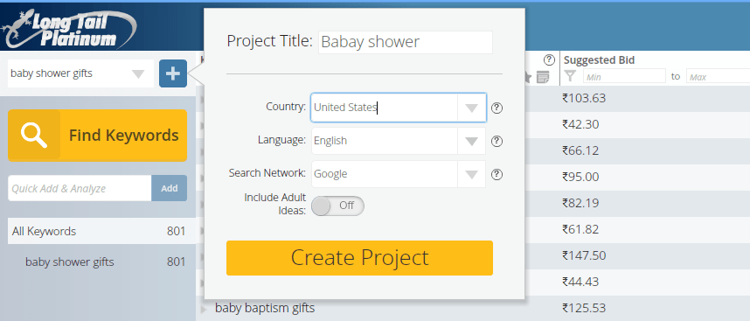Open the Search Network dropdown arrow
This screenshot has height=321, width=750.
472,174
